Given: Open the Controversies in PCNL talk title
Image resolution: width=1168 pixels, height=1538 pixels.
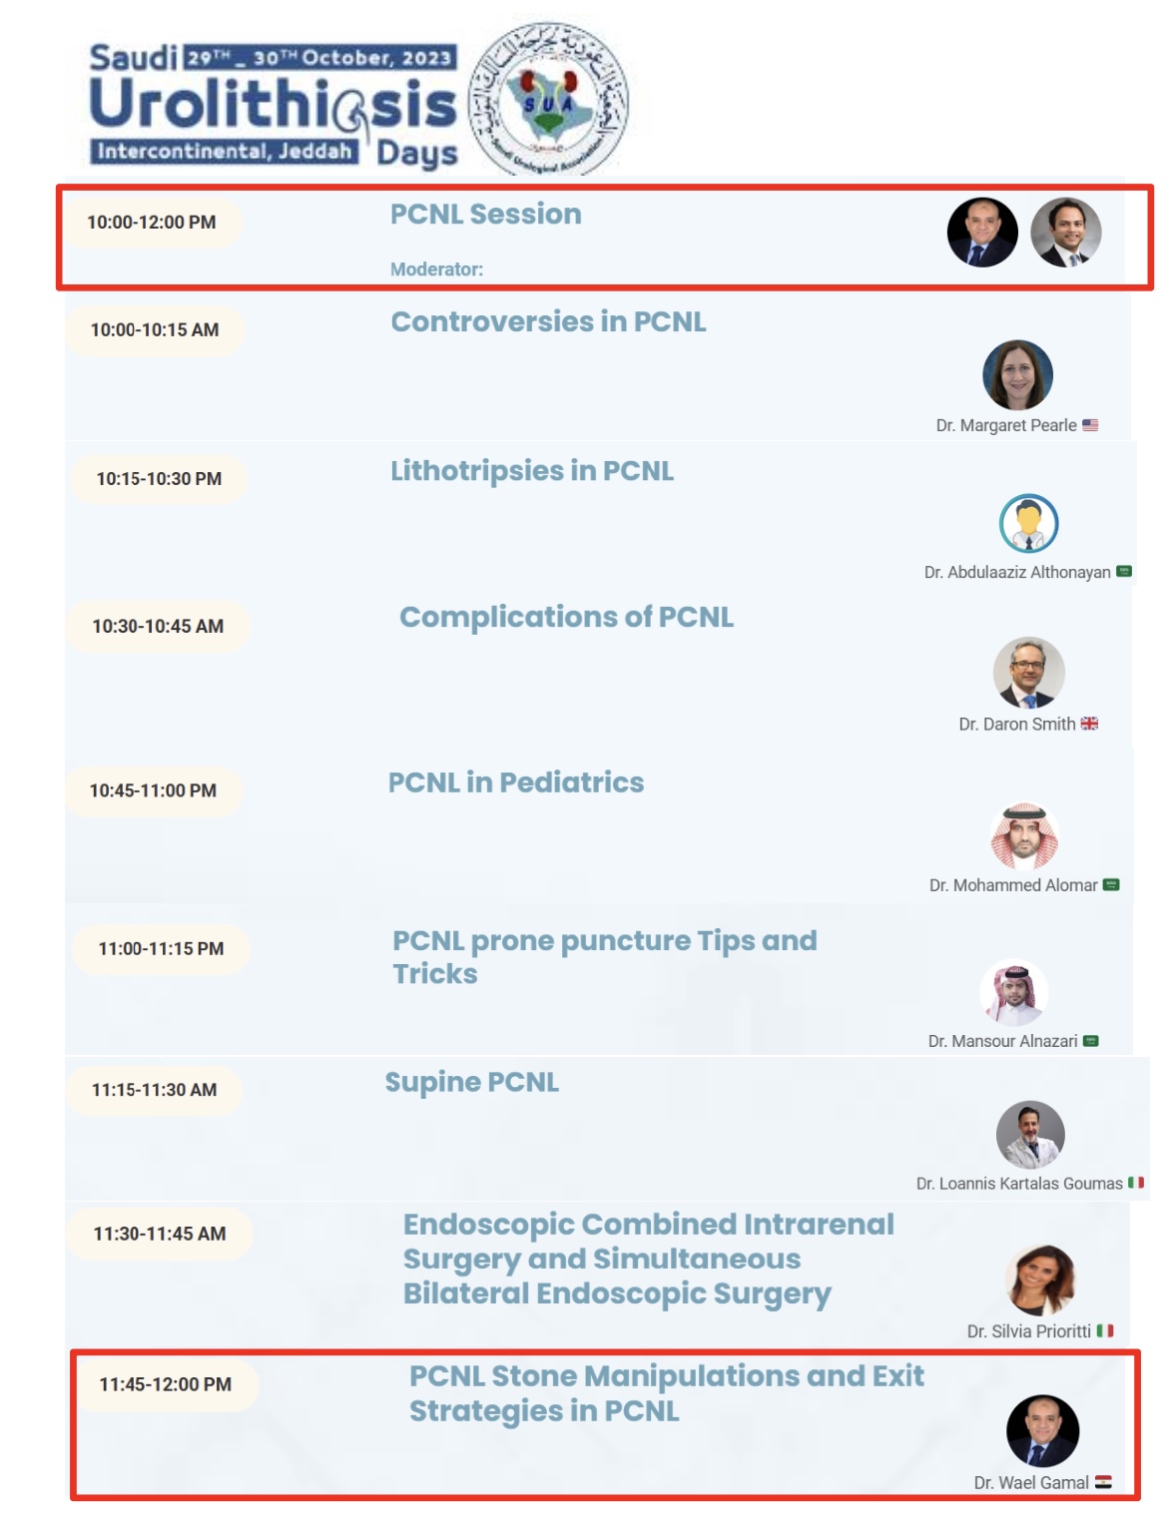Looking at the screenshot, I should [x=548, y=321].
